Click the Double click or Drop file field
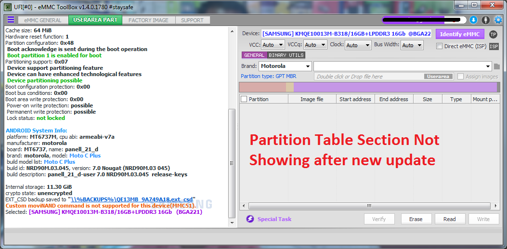The height and width of the screenshot is (249, 507). (x=384, y=77)
